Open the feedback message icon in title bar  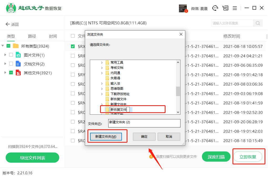pos(225,8)
